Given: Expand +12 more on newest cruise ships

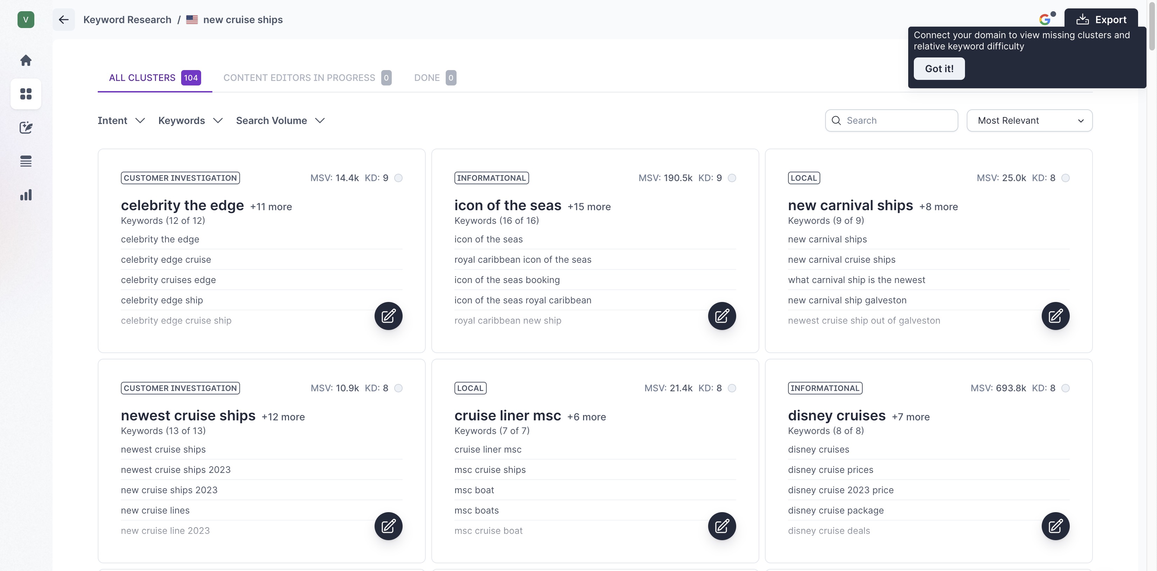Looking at the screenshot, I should (x=283, y=417).
